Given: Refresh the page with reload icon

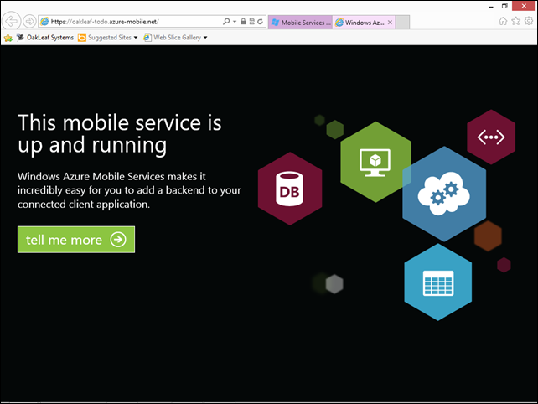Looking at the screenshot, I should (x=261, y=22).
